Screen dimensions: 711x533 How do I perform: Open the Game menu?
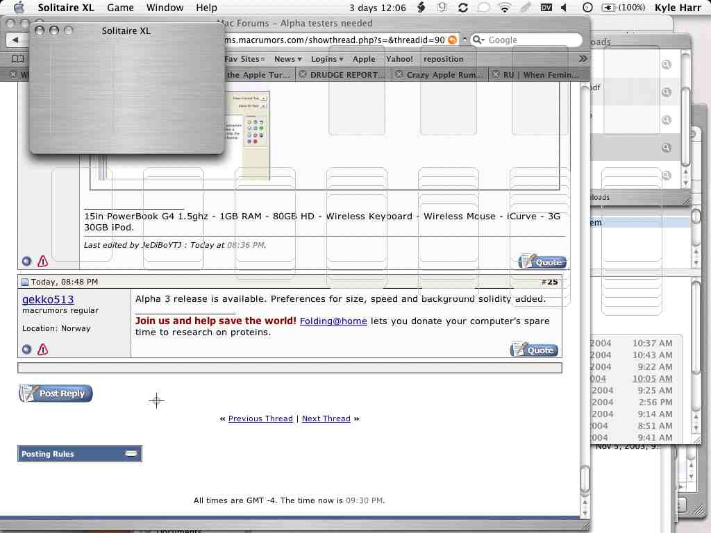(x=120, y=7)
